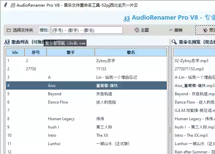Click the sparkle icon on the dashed 预览 button
This screenshot has height=154, width=215.
point(205,30)
